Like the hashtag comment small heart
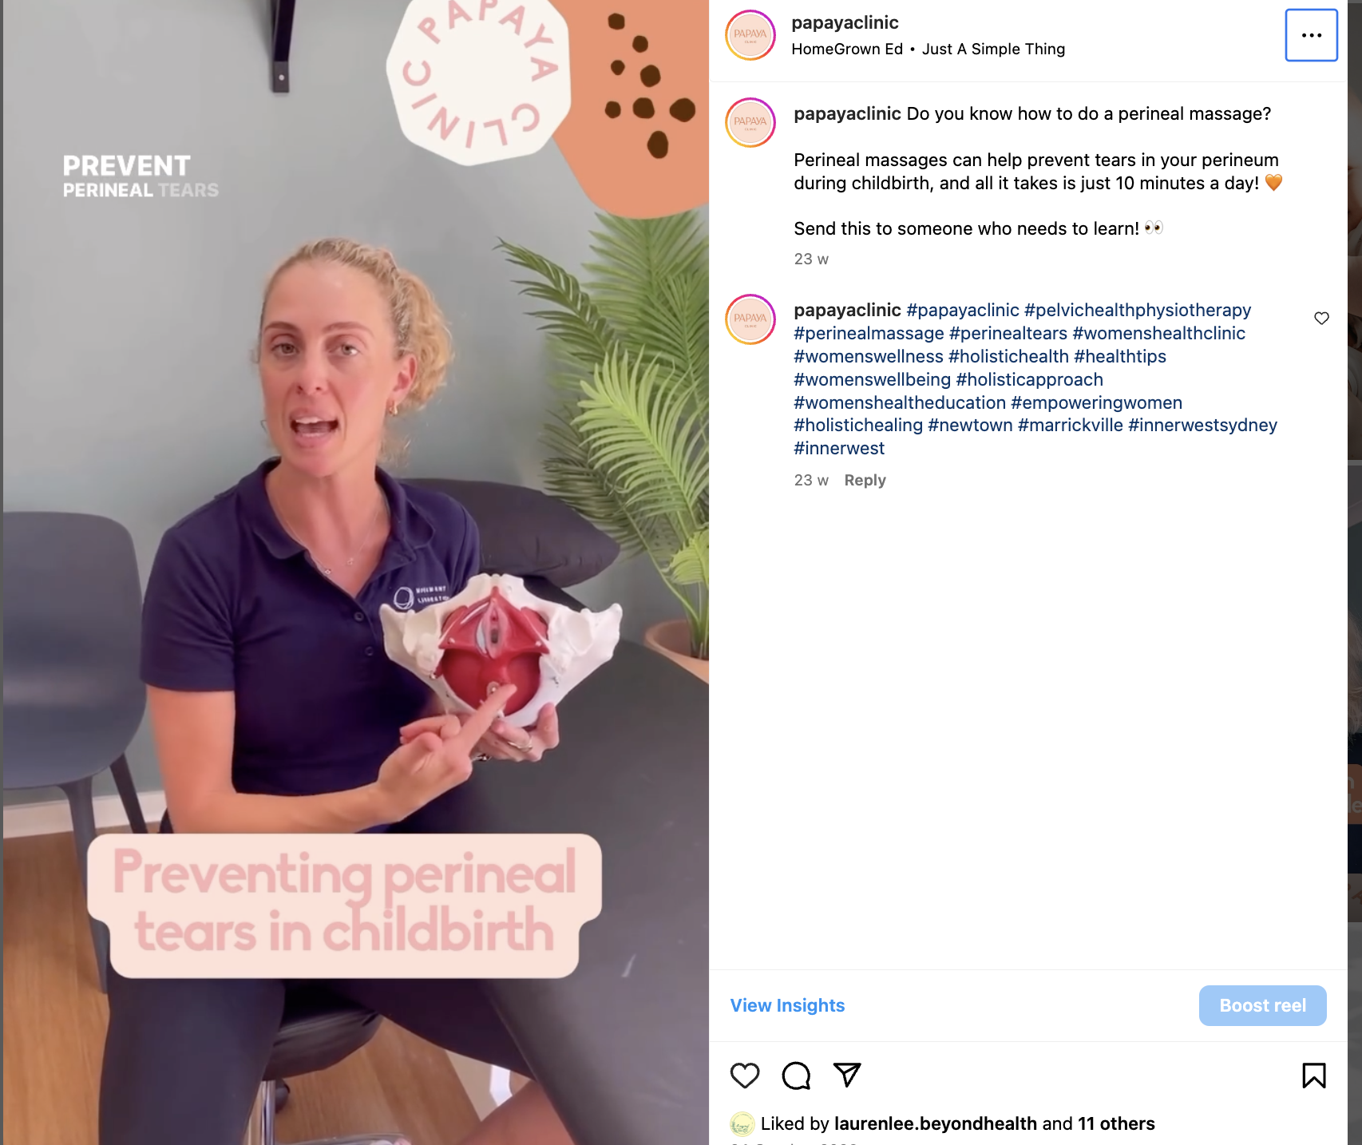The width and height of the screenshot is (1362, 1145). pos(1322,318)
